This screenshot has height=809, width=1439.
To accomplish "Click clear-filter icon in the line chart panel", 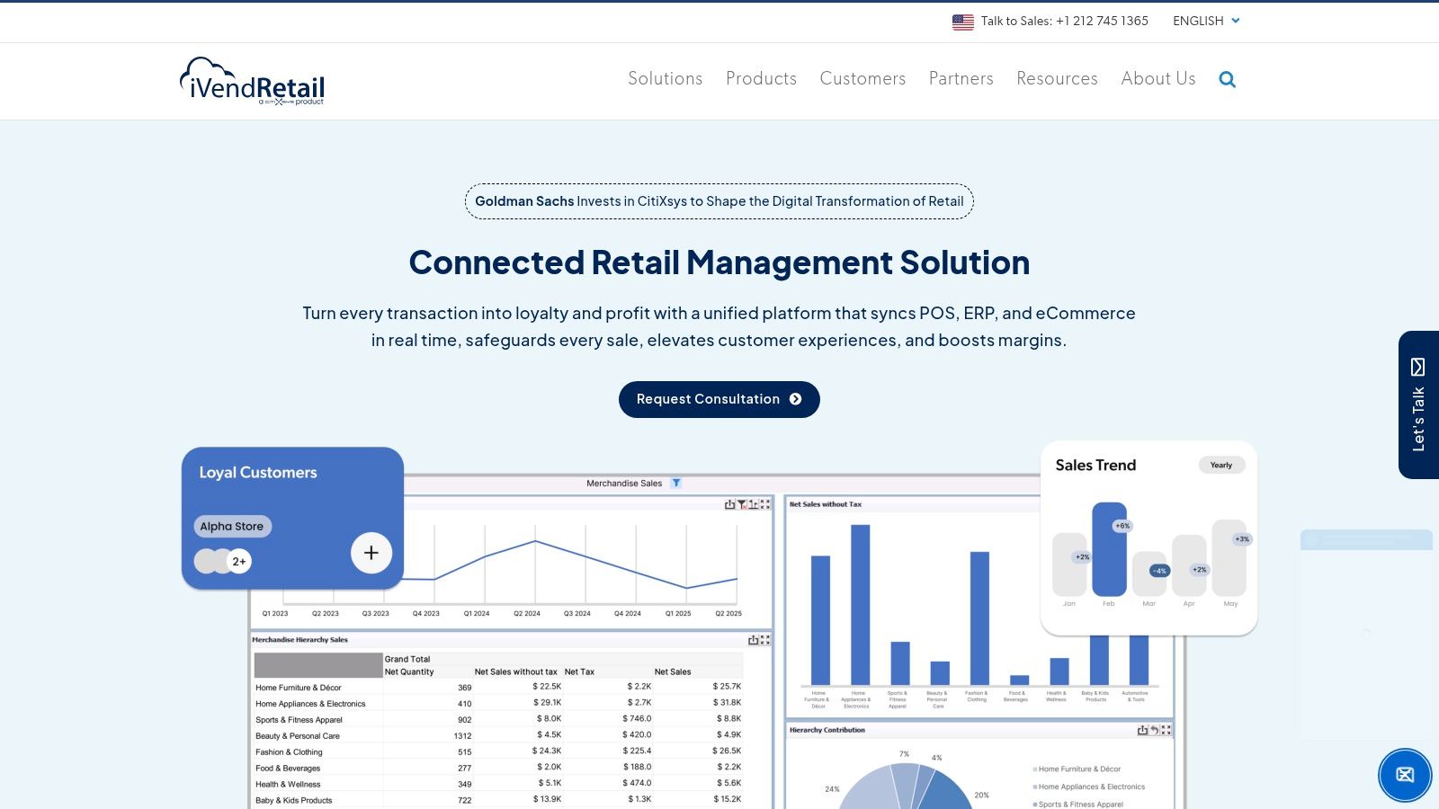I will pos(742,504).
